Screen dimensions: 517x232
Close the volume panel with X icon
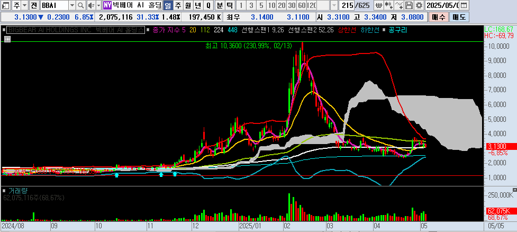(x=515, y=190)
